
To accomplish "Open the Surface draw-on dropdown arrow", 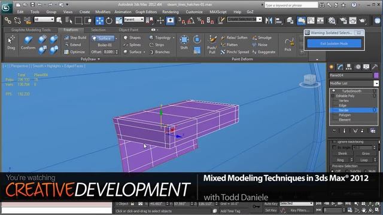I will coord(116,38).
